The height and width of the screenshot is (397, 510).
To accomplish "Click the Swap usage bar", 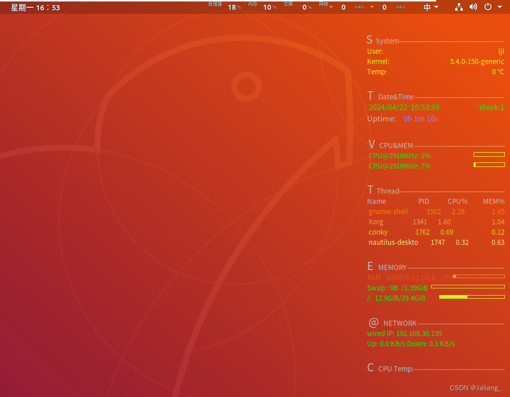I will (x=468, y=286).
